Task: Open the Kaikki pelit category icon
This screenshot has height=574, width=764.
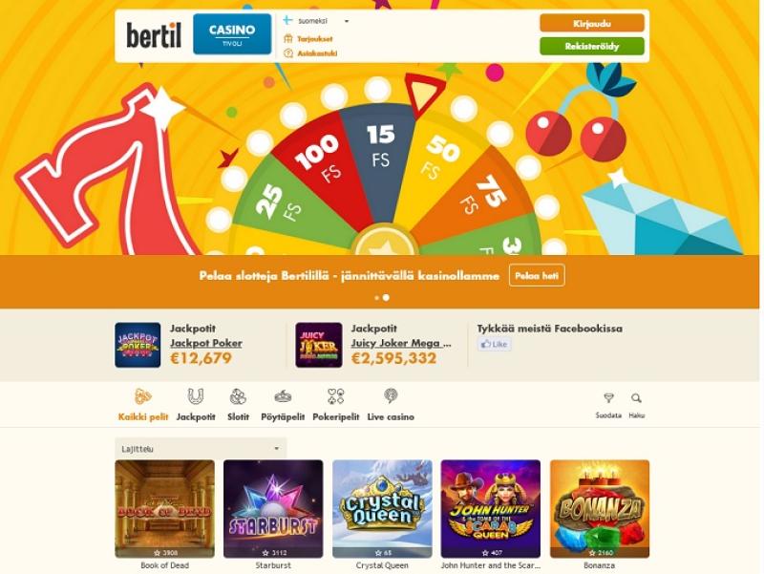Action: (142, 396)
